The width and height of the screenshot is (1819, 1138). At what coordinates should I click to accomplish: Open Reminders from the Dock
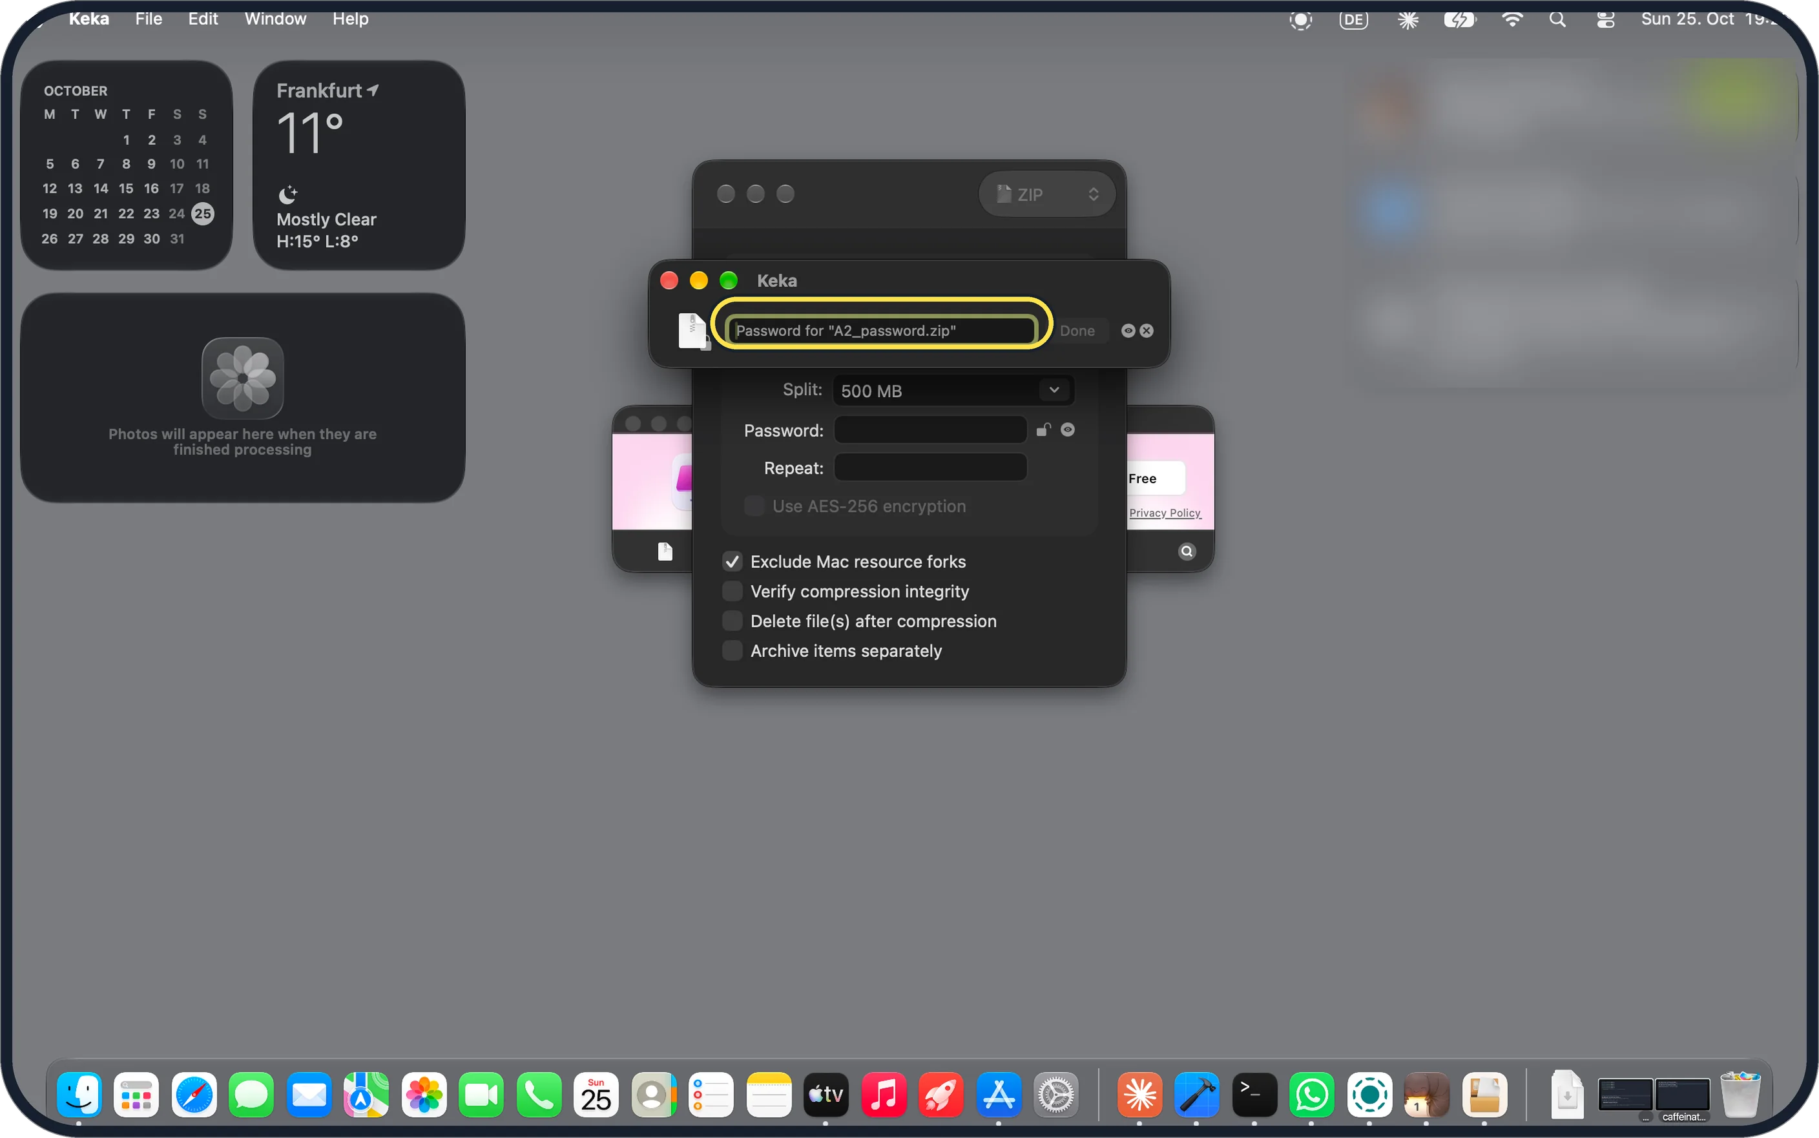711,1094
